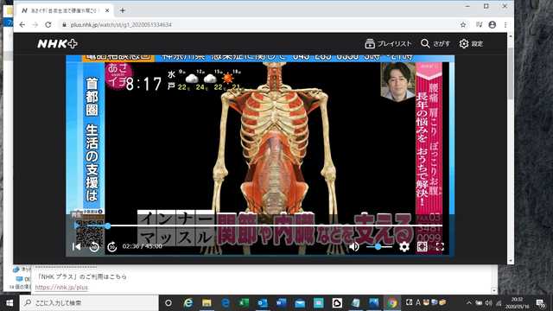This screenshot has width=553, height=311.
Task: Open video player gear settings
Action: 404,246
